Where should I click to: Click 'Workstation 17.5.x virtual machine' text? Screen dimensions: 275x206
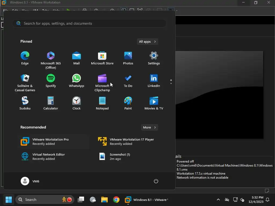point(201,174)
